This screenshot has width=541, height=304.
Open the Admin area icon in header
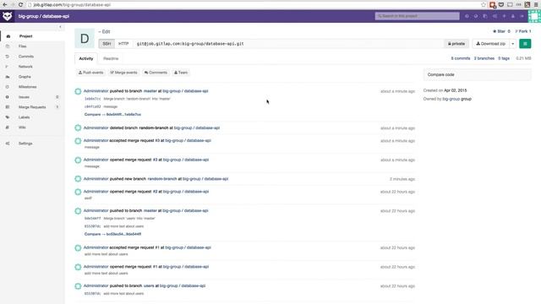pyautogui.click(x=495, y=16)
